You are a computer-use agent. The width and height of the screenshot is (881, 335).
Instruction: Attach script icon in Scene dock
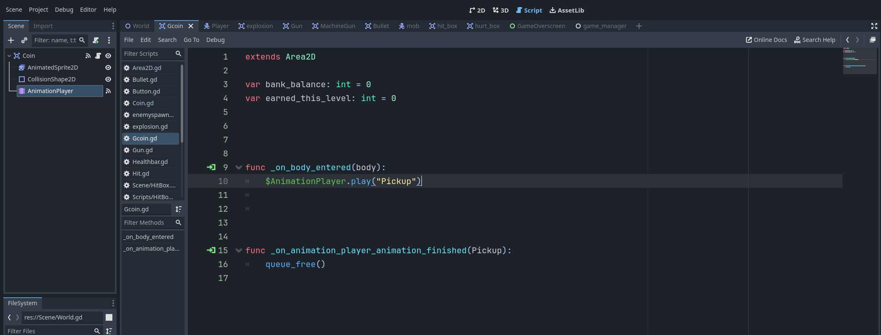pyautogui.click(x=96, y=40)
